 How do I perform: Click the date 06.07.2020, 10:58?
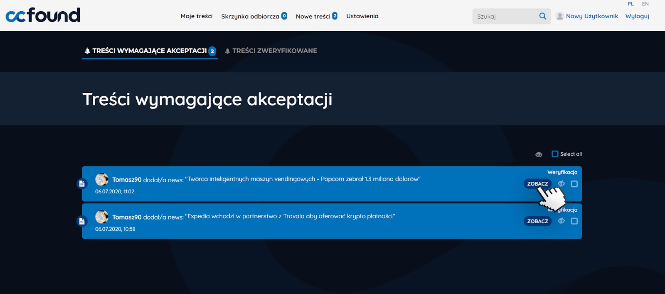115,229
